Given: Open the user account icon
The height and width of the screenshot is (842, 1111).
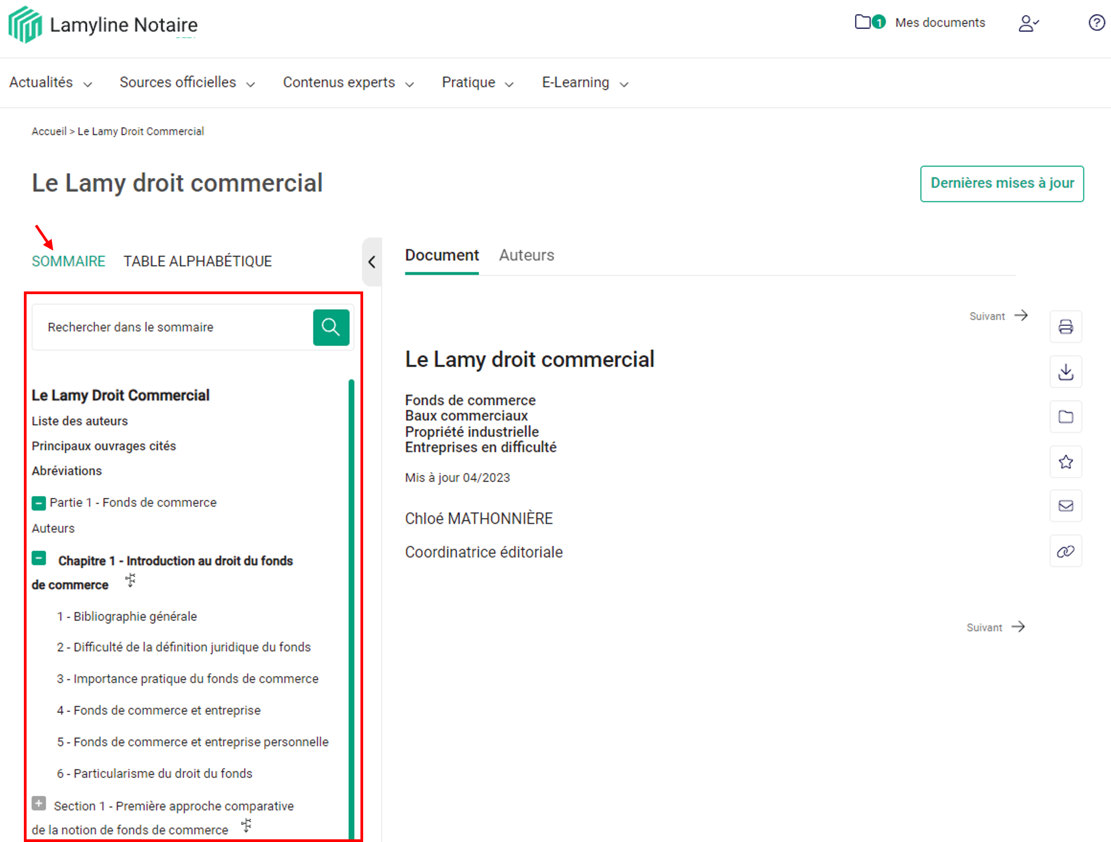Looking at the screenshot, I should pyautogui.click(x=1027, y=23).
